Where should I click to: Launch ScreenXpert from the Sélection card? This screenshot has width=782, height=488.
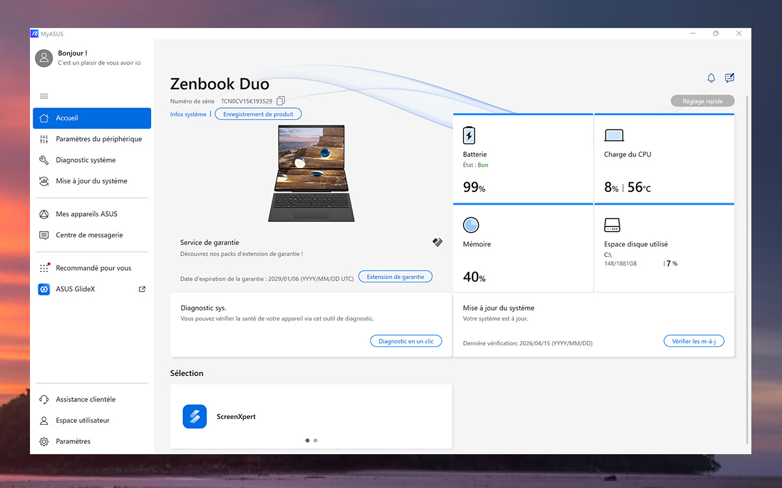click(194, 416)
